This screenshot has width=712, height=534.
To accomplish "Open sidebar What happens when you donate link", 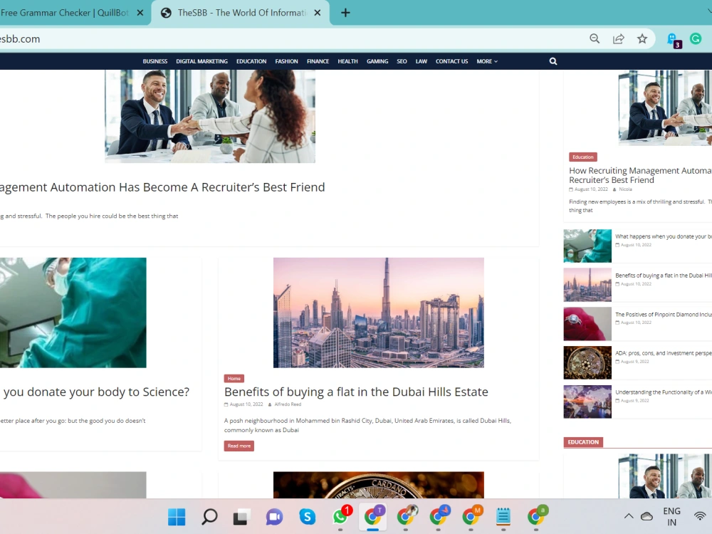I will (x=664, y=236).
